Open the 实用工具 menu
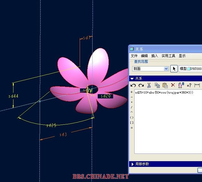 (168, 56)
